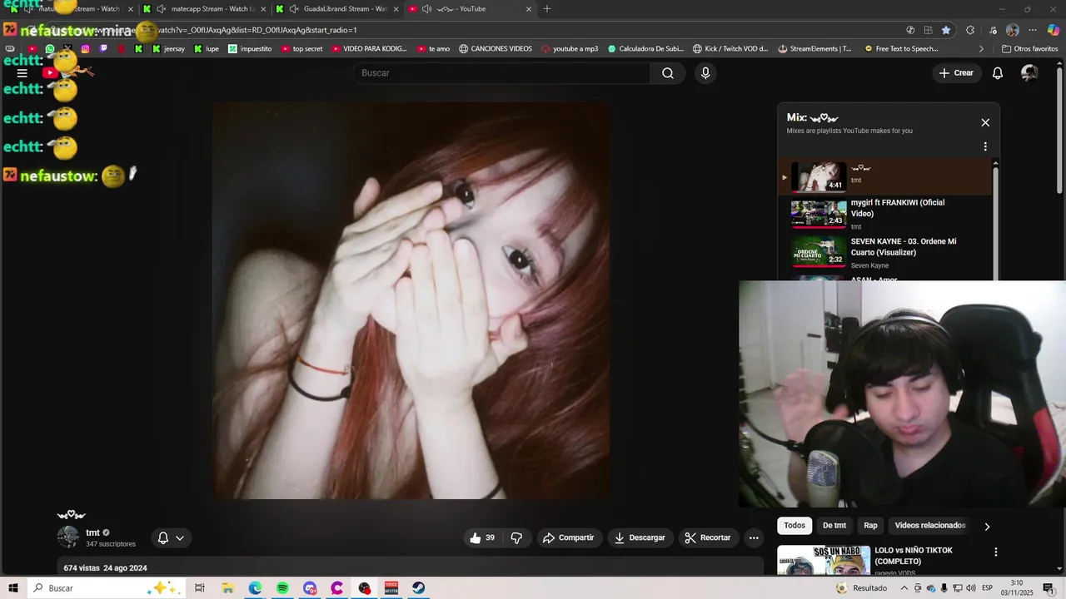Click the Crear button
The height and width of the screenshot is (599, 1066).
pyautogui.click(x=955, y=73)
